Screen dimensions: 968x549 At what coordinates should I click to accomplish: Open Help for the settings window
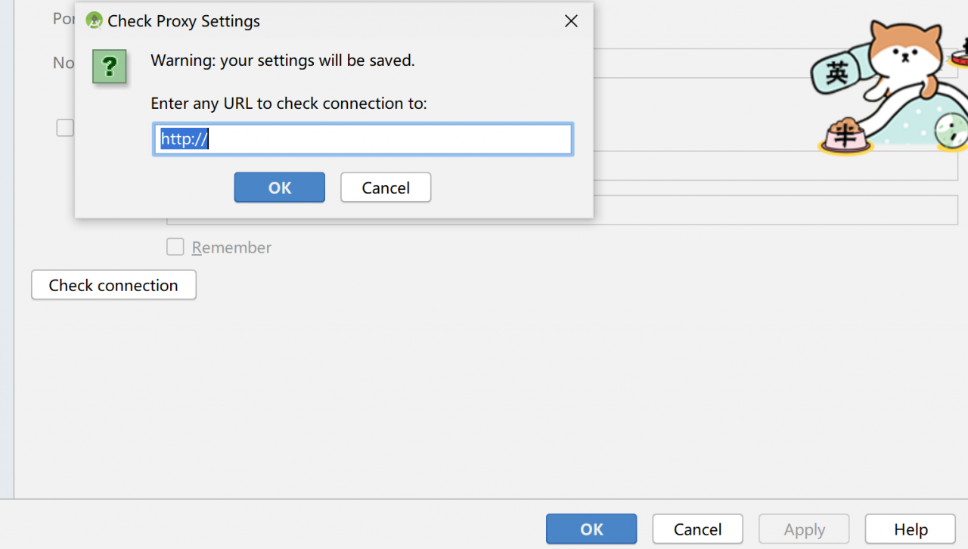911,529
